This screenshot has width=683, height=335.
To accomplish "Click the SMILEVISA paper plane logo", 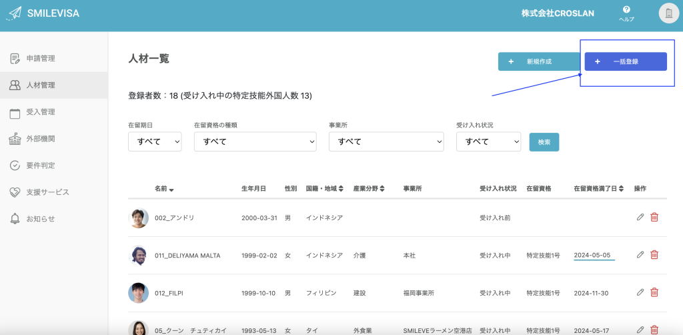I will [x=14, y=13].
